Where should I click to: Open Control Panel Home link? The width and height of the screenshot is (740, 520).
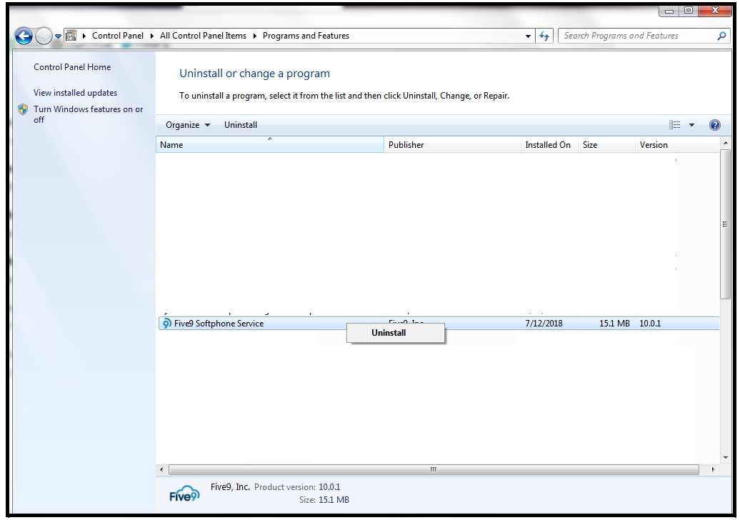tap(72, 67)
